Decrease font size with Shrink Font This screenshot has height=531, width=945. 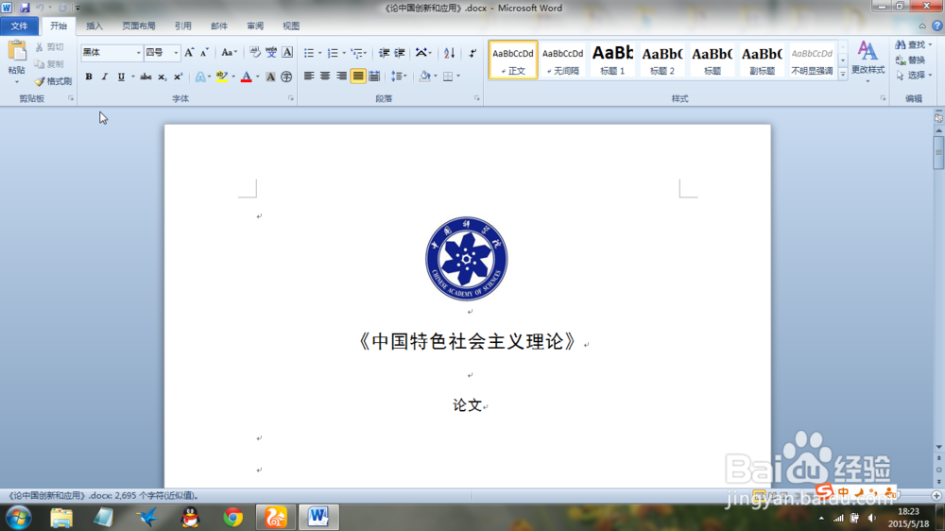pyautogui.click(x=204, y=53)
